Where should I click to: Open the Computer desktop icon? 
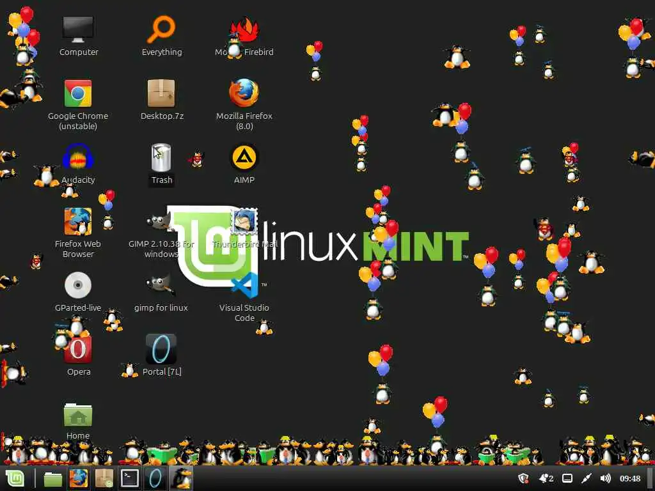point(78,29)
